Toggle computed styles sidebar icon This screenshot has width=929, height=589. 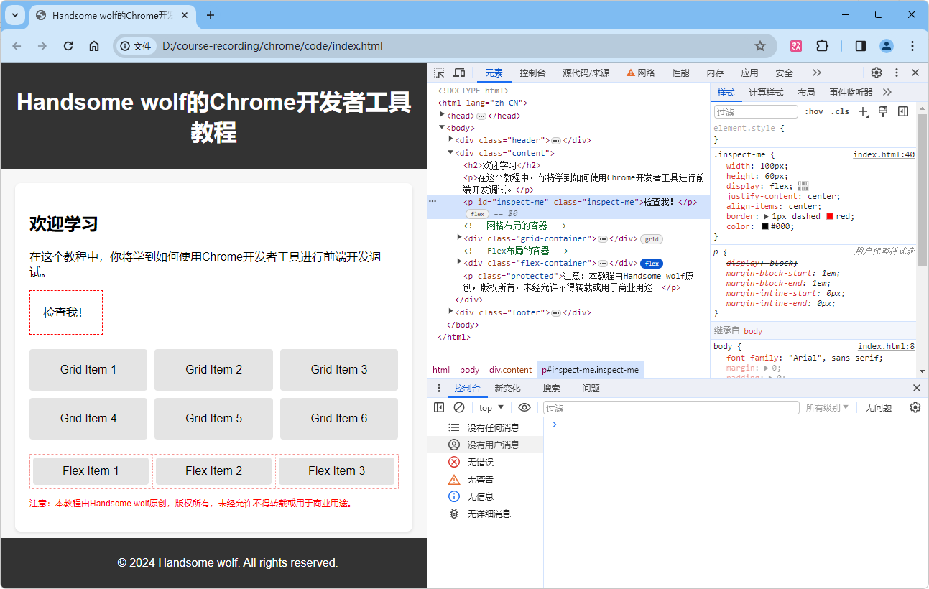pyautogui.click(x=903, y=111)
